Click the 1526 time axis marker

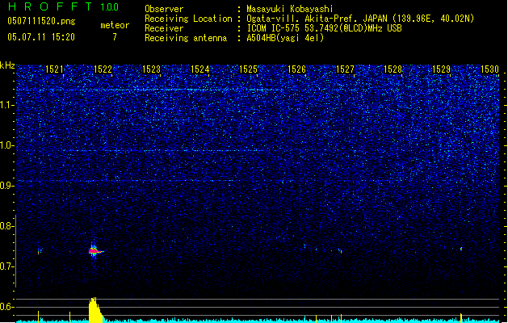pos(296,69)
